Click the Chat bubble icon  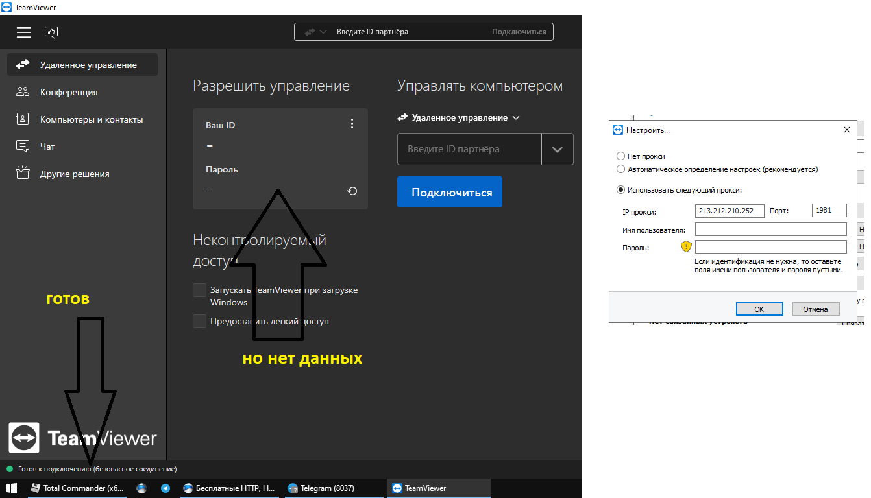pos(23,147)
